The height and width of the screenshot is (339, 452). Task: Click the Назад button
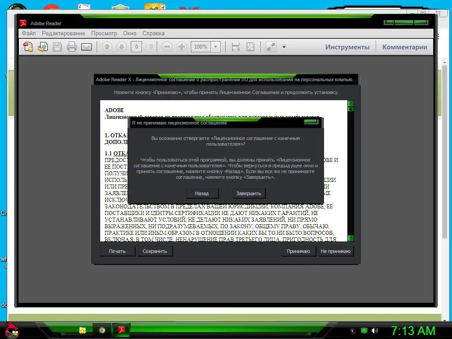[x=202, y=193]
